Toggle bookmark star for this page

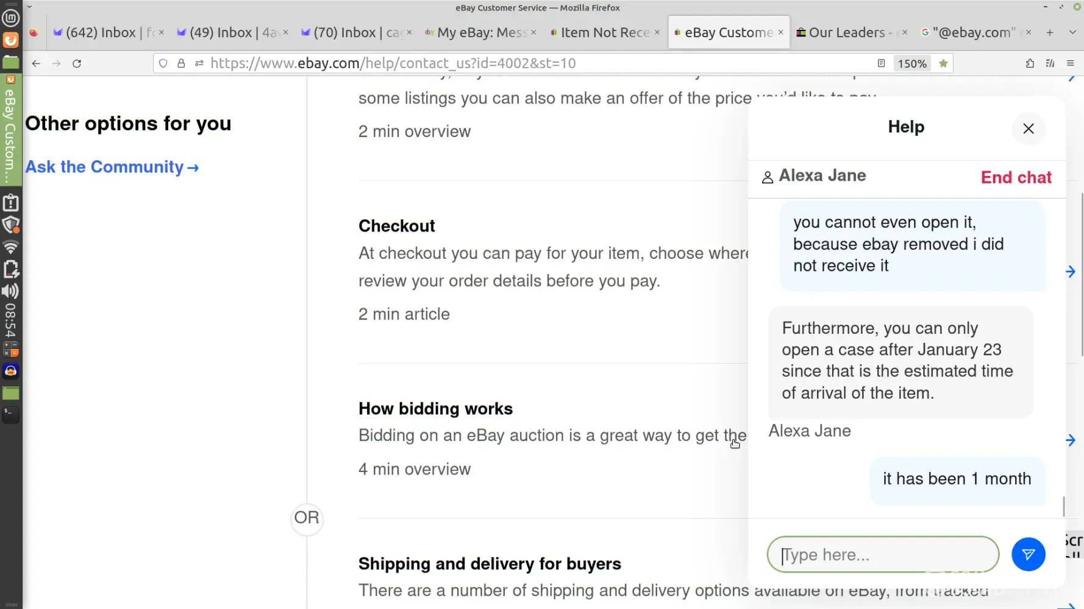tap(943, 63)
